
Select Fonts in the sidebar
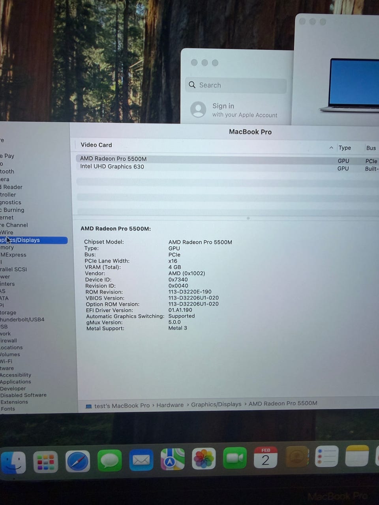(8, 409)
